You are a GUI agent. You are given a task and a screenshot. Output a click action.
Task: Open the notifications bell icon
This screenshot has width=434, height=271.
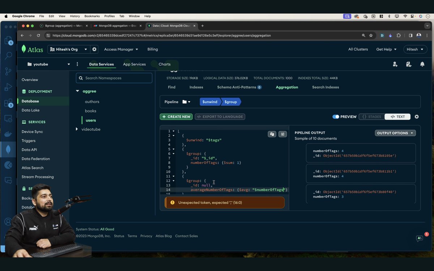(422, 64)
